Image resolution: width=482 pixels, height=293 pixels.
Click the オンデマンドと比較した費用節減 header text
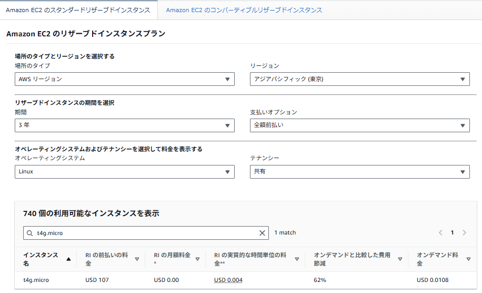(x=352, y=259)
